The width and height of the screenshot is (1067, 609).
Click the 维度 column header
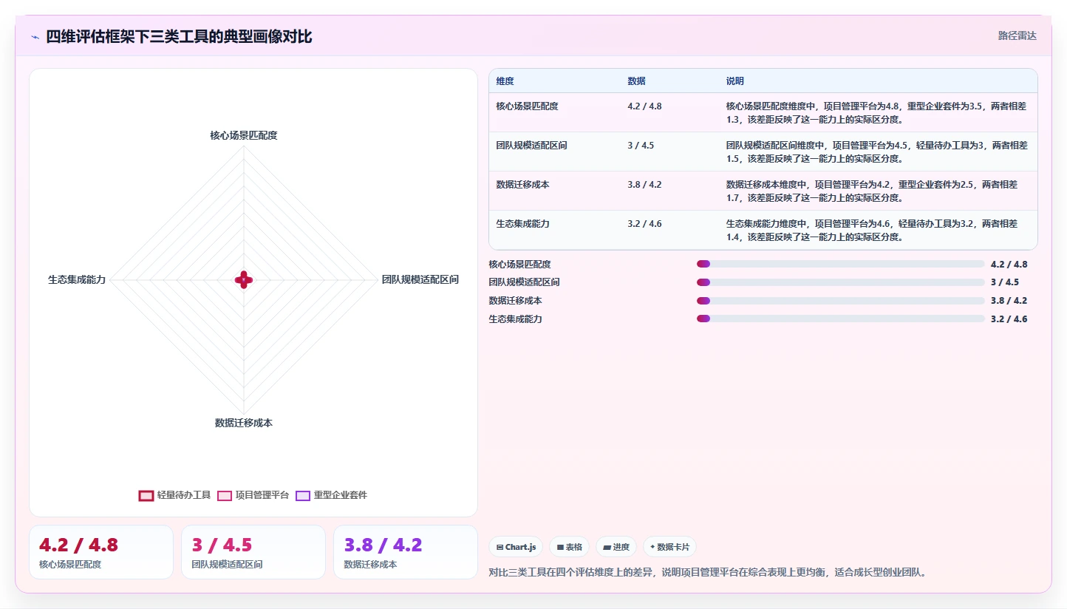pyautogui.click(x=505, y=81)
